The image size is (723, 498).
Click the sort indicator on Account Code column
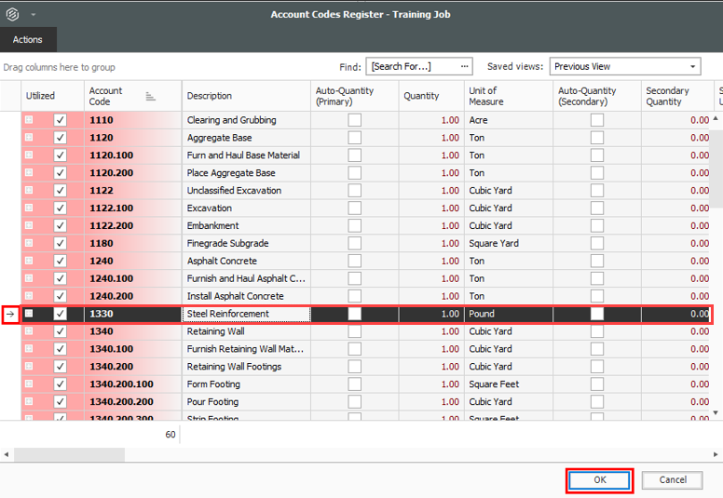(151, 96)
